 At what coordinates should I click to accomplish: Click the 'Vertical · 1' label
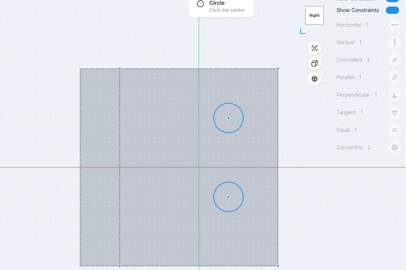point(349,42)
